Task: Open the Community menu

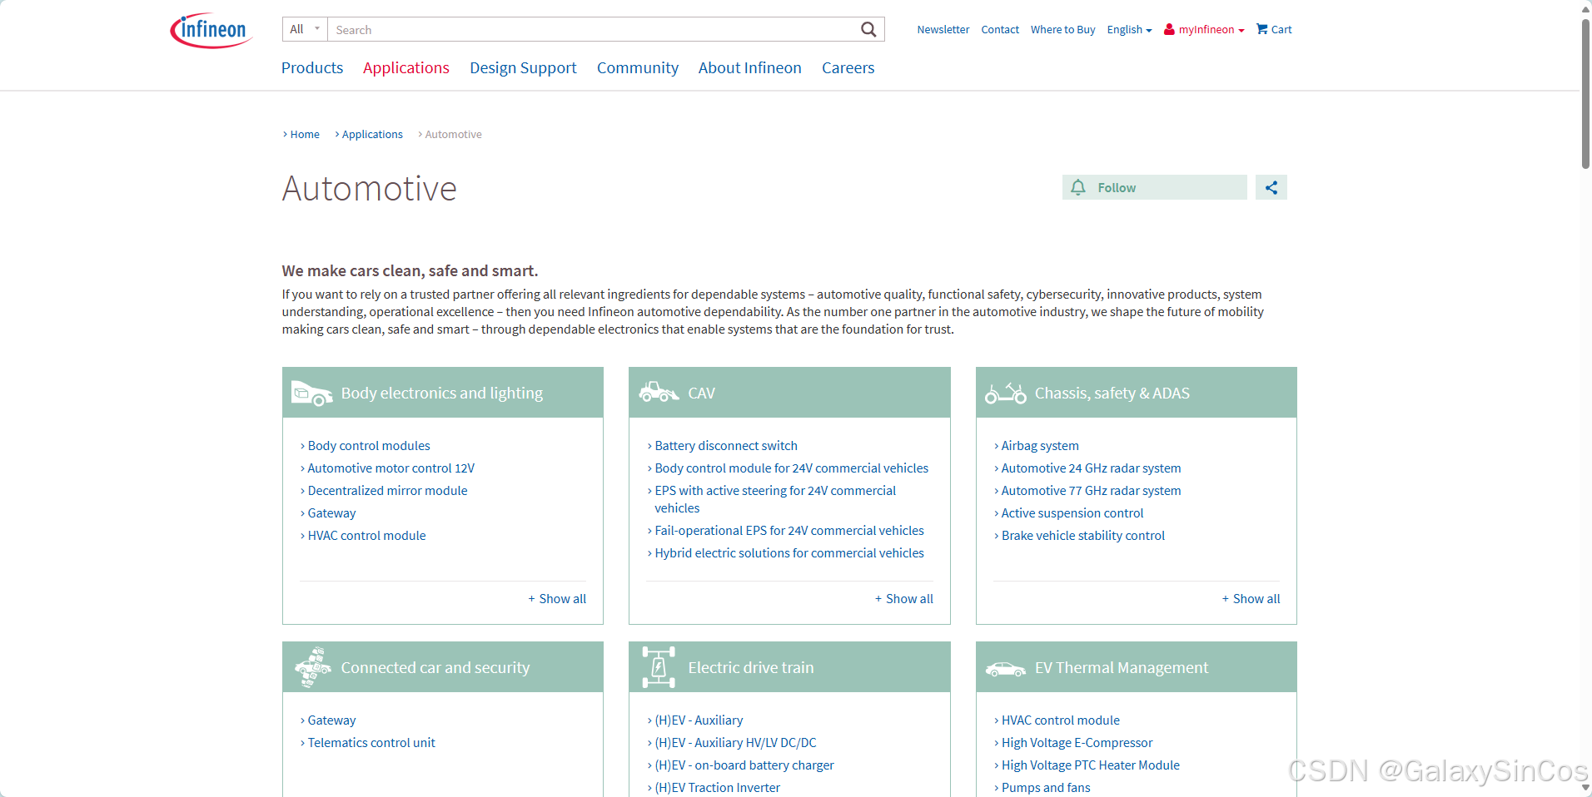Action: (638, 67)
